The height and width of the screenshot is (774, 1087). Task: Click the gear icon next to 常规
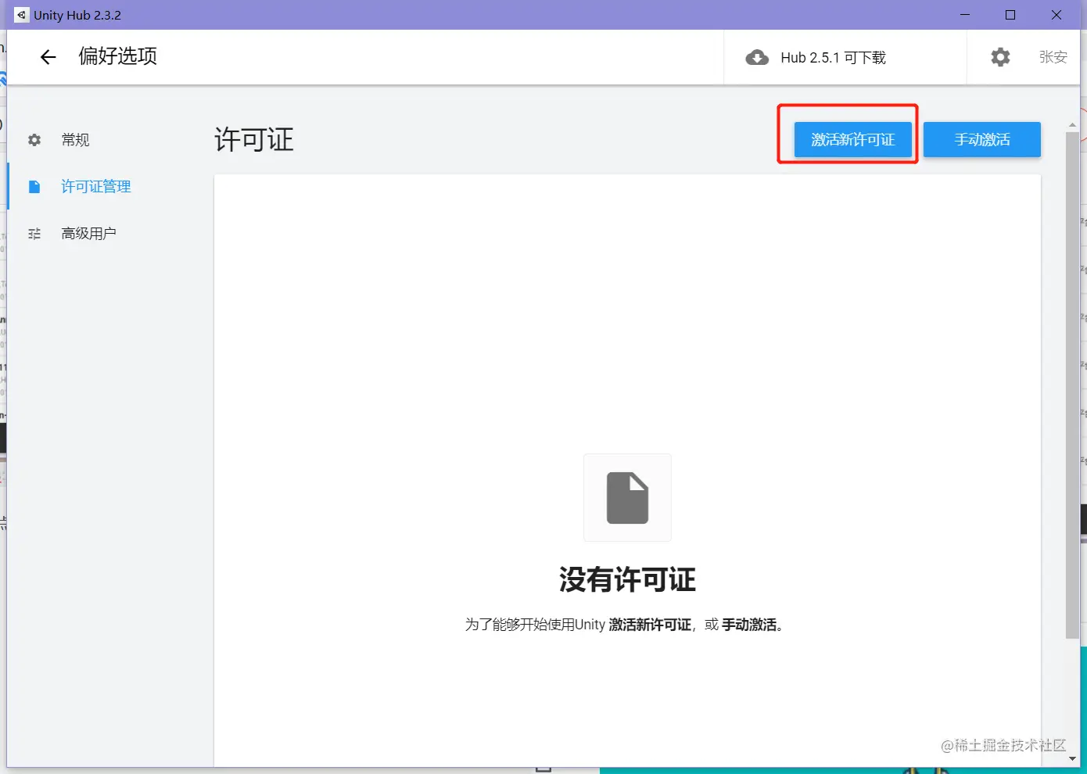34,139
